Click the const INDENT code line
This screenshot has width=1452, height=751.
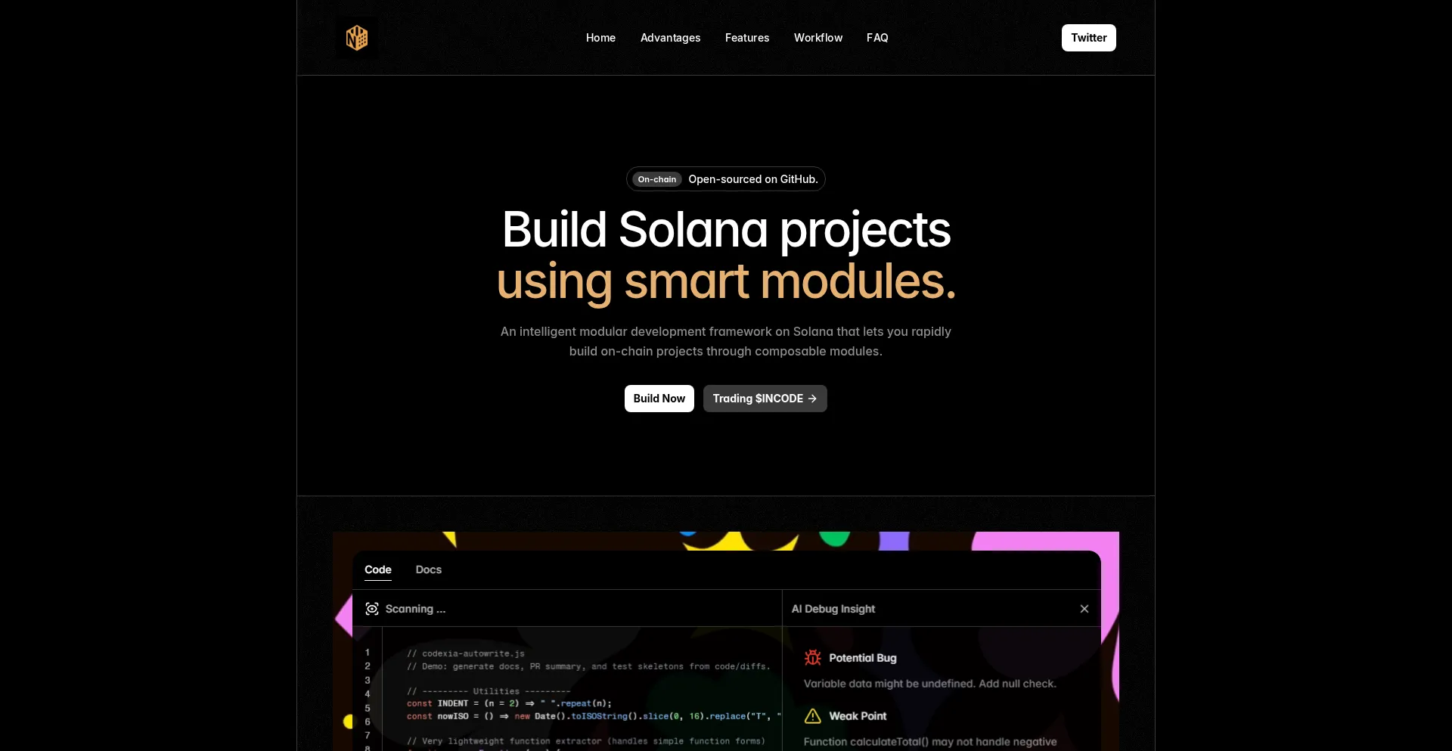pos(509,703)
